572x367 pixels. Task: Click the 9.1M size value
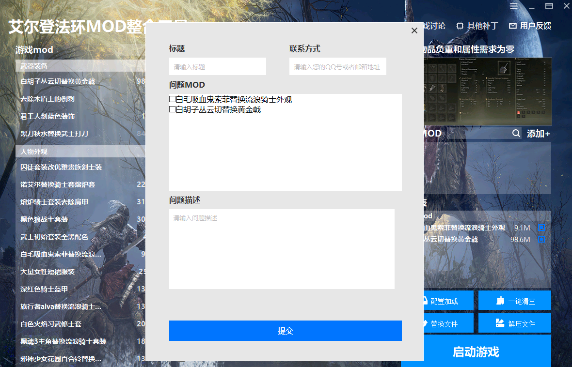click(x=522, y=228)
